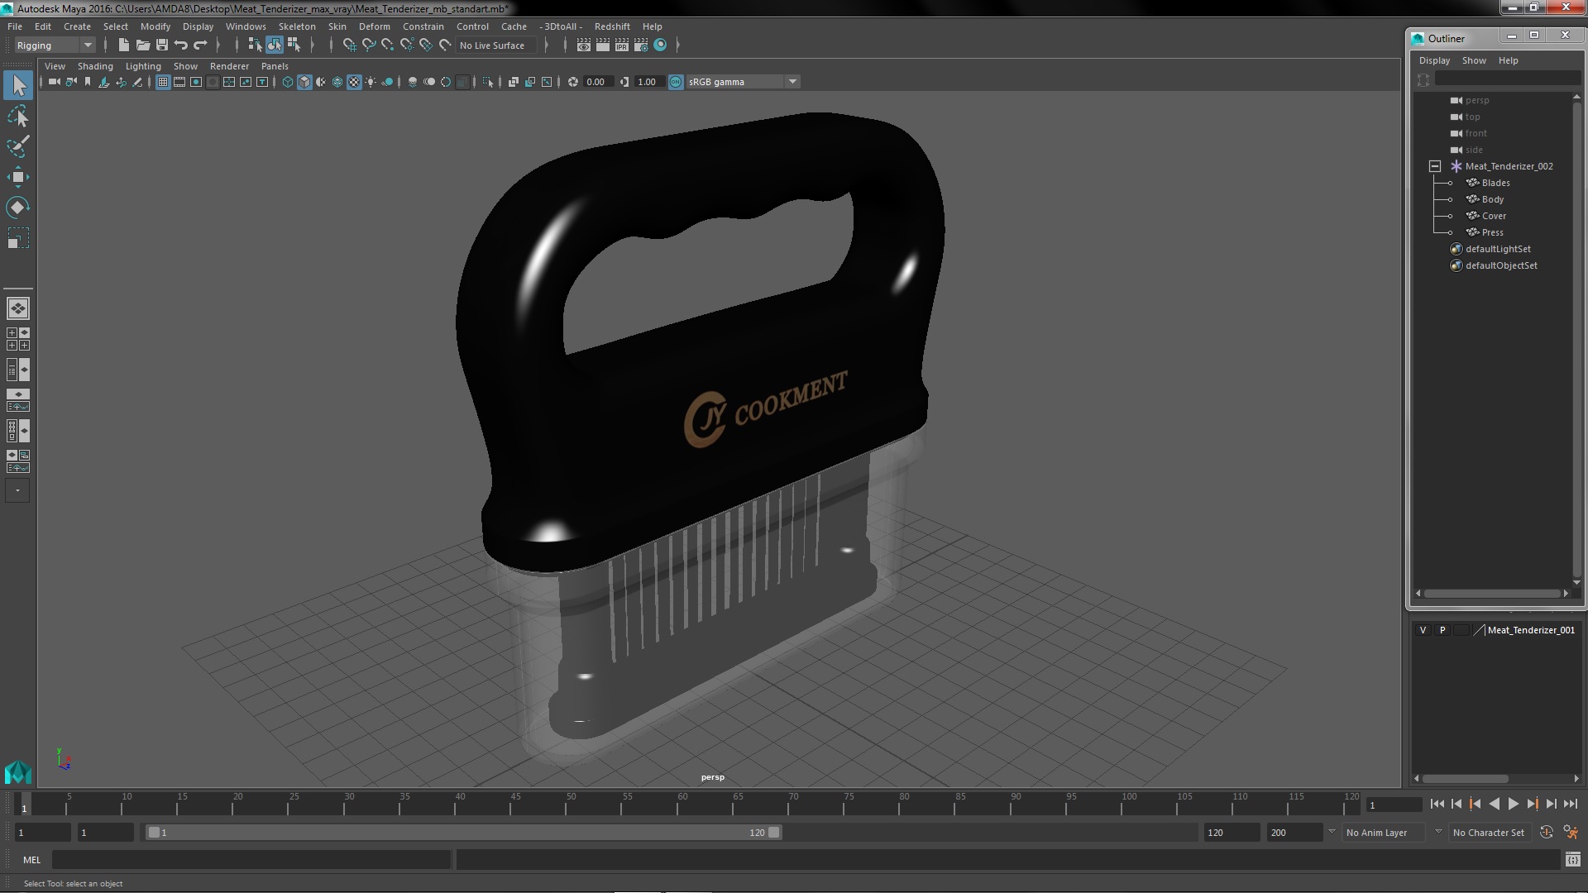1588x893 pixels.
Task: Enable snap to curves
Action: 369,45
